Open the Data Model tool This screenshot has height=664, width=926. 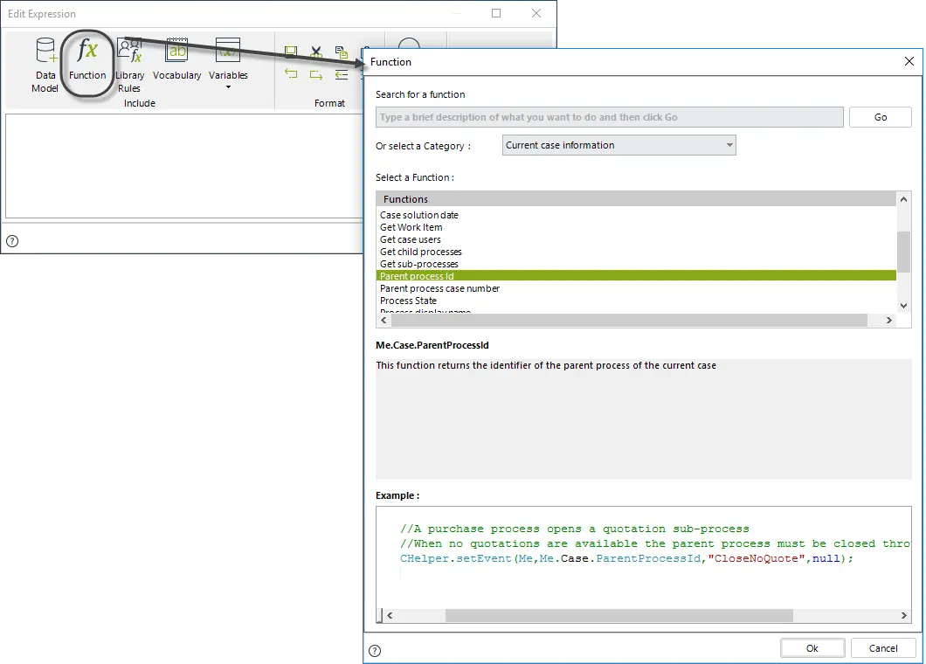tap(45, 65)
